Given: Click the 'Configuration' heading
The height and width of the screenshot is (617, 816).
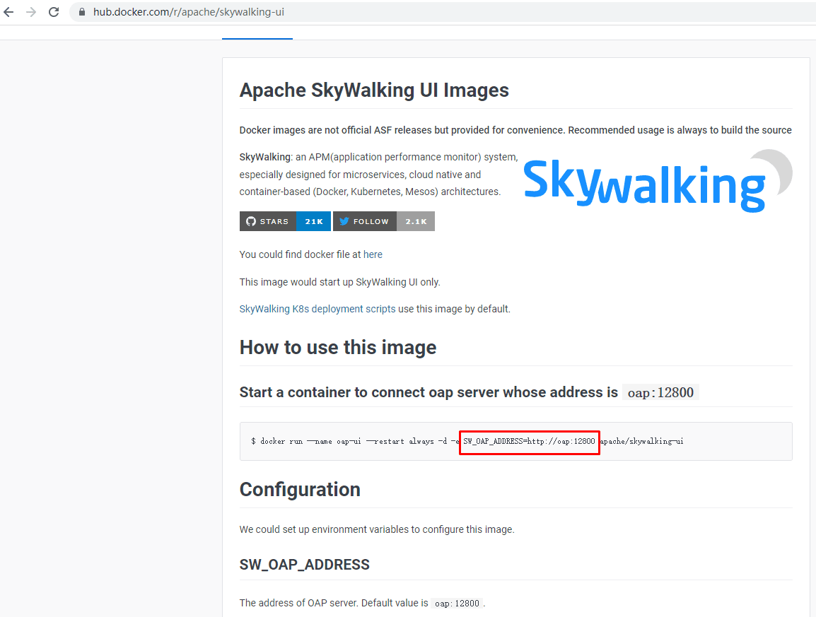Looking at the screenshot, I should [300, 490].
